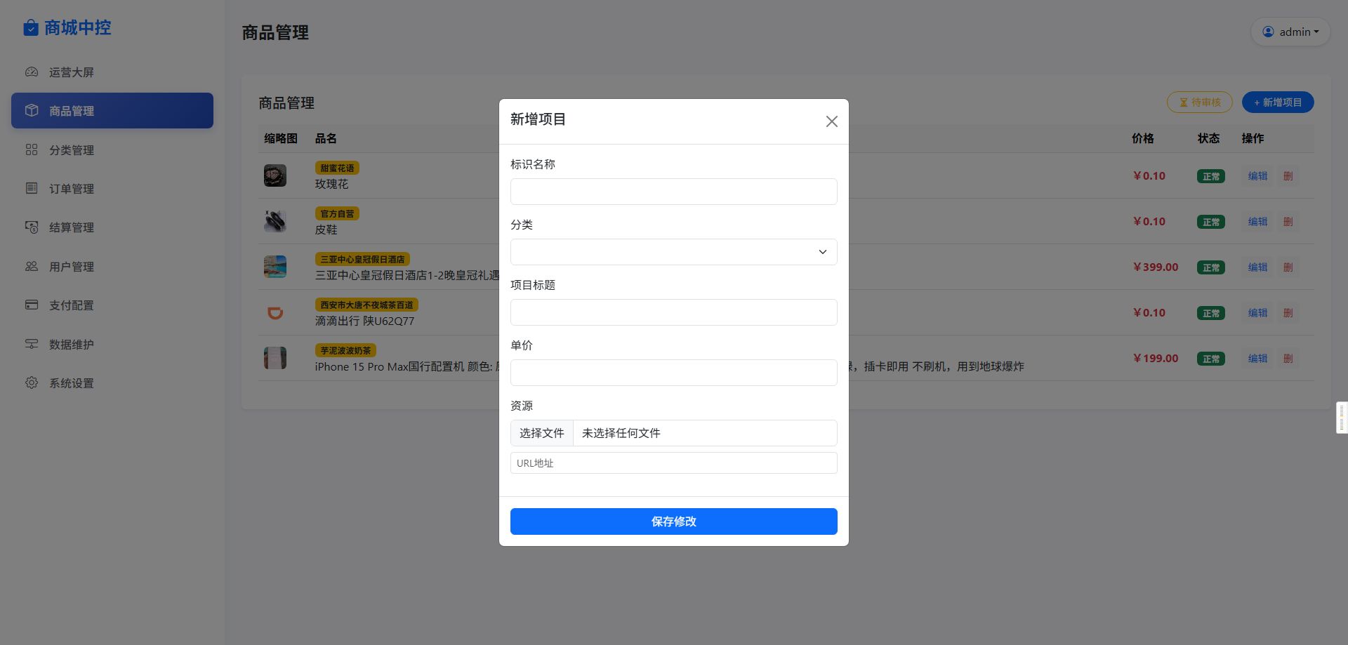Click the URL地址 field

click(x=673, y=463)
